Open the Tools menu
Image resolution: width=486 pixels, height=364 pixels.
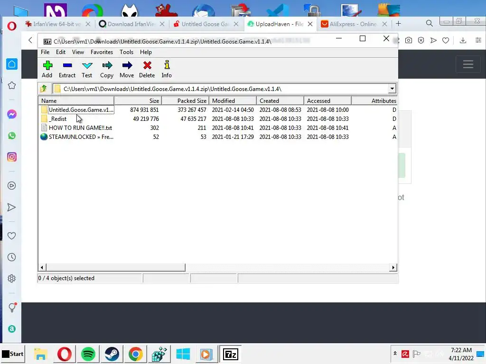[126, 52]
